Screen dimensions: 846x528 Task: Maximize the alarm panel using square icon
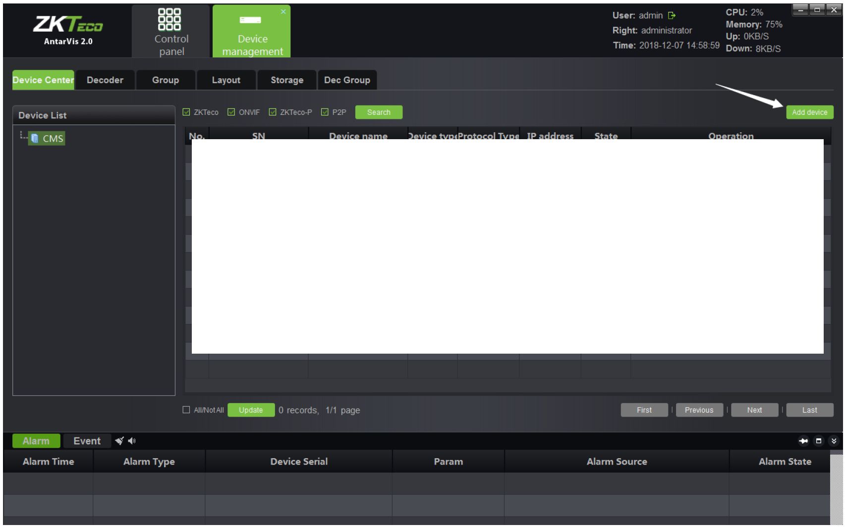(x=819, y=441)
